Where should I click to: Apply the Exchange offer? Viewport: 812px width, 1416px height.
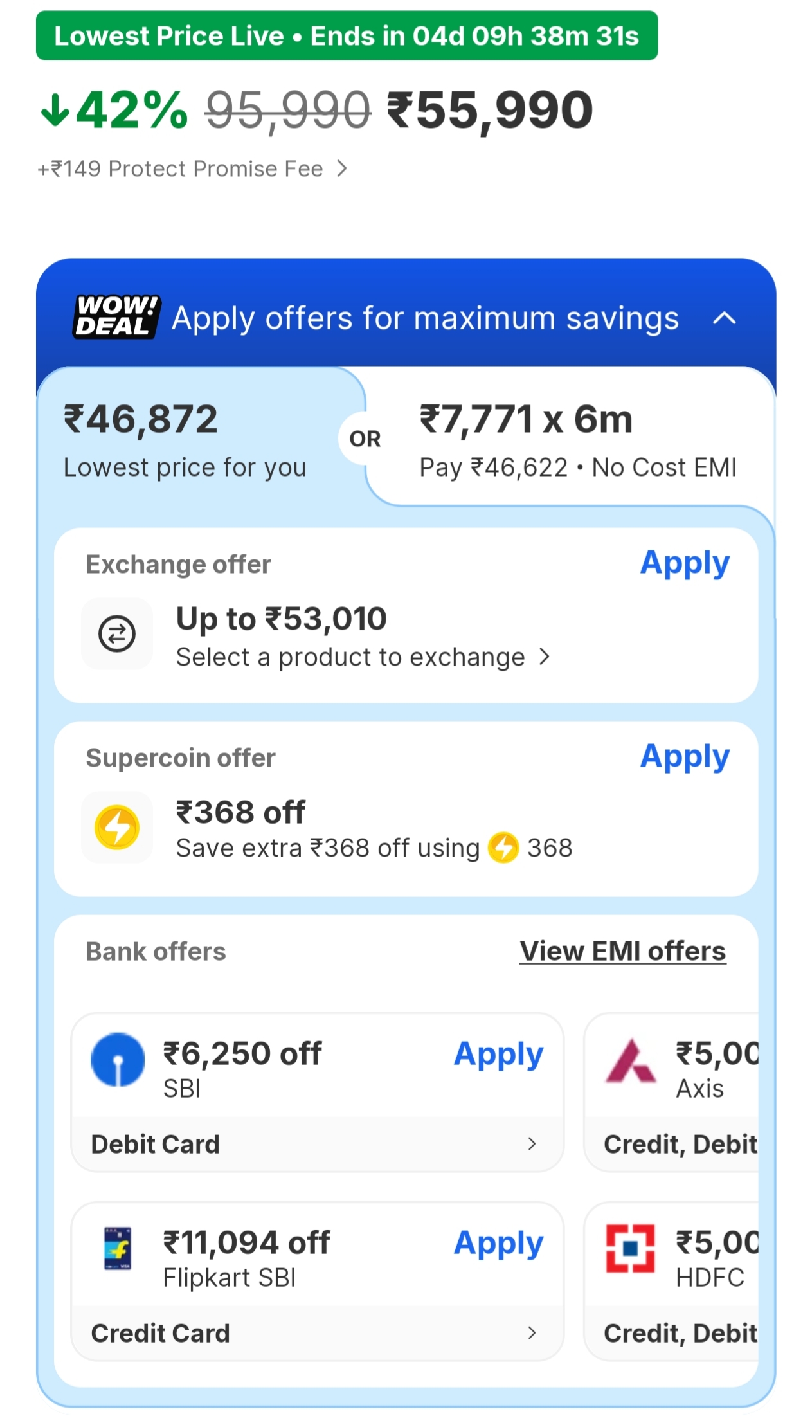(685, 563)
